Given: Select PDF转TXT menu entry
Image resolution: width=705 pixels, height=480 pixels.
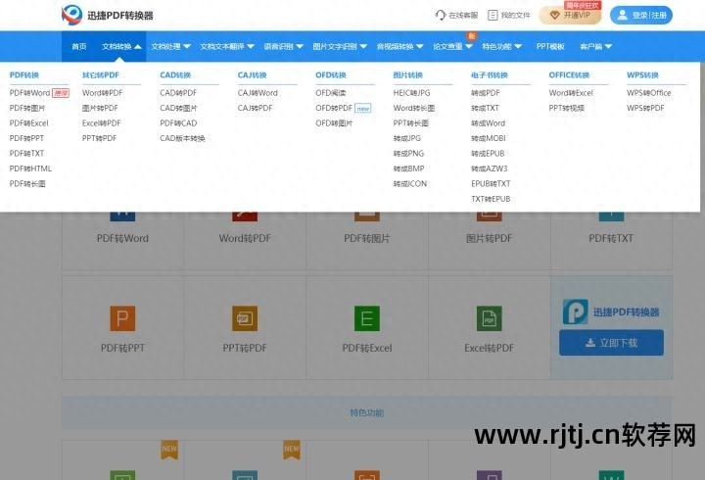Looking at the screenshot, I should [x=26, y=154].
